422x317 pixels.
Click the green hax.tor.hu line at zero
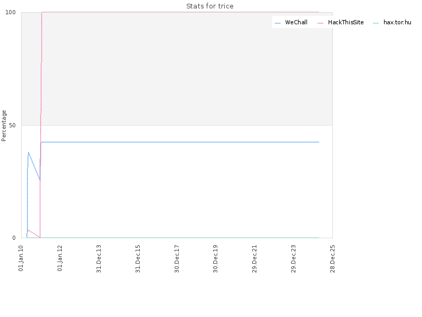(x=172, y=237)
